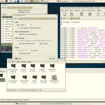Open the diesudas folder icon
Viewport: 105px width, 105px height.
[x=44, y=77]
